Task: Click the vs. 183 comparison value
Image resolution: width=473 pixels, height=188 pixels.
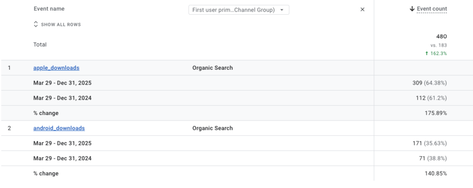Action: 439,46
